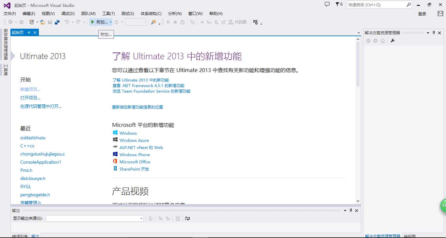Open the 服务器资源管理器 side tab
Screen dimensions: 446x238
coord(5,44)
